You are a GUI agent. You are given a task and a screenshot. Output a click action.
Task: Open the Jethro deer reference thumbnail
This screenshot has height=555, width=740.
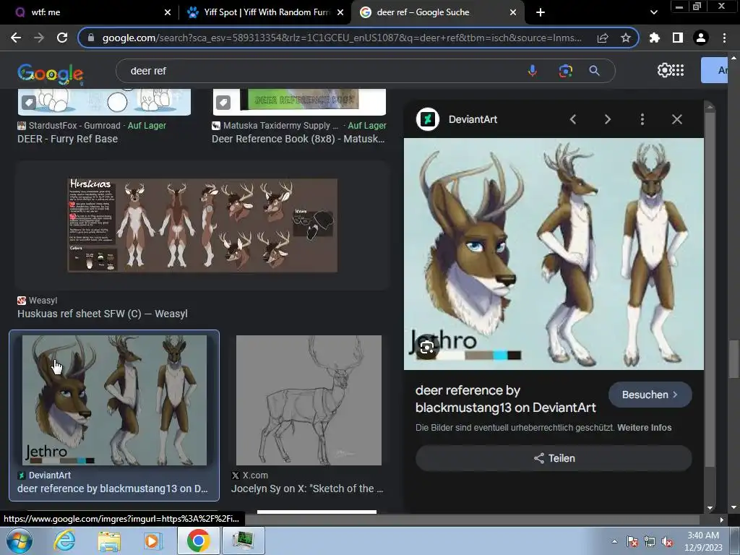pyautogui.click(x=114, y=400)
